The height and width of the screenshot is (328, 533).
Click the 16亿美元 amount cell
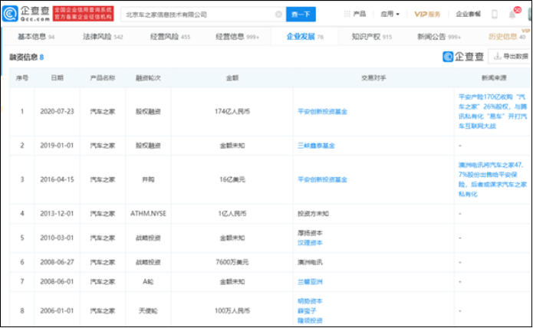[x=232, y=179]
